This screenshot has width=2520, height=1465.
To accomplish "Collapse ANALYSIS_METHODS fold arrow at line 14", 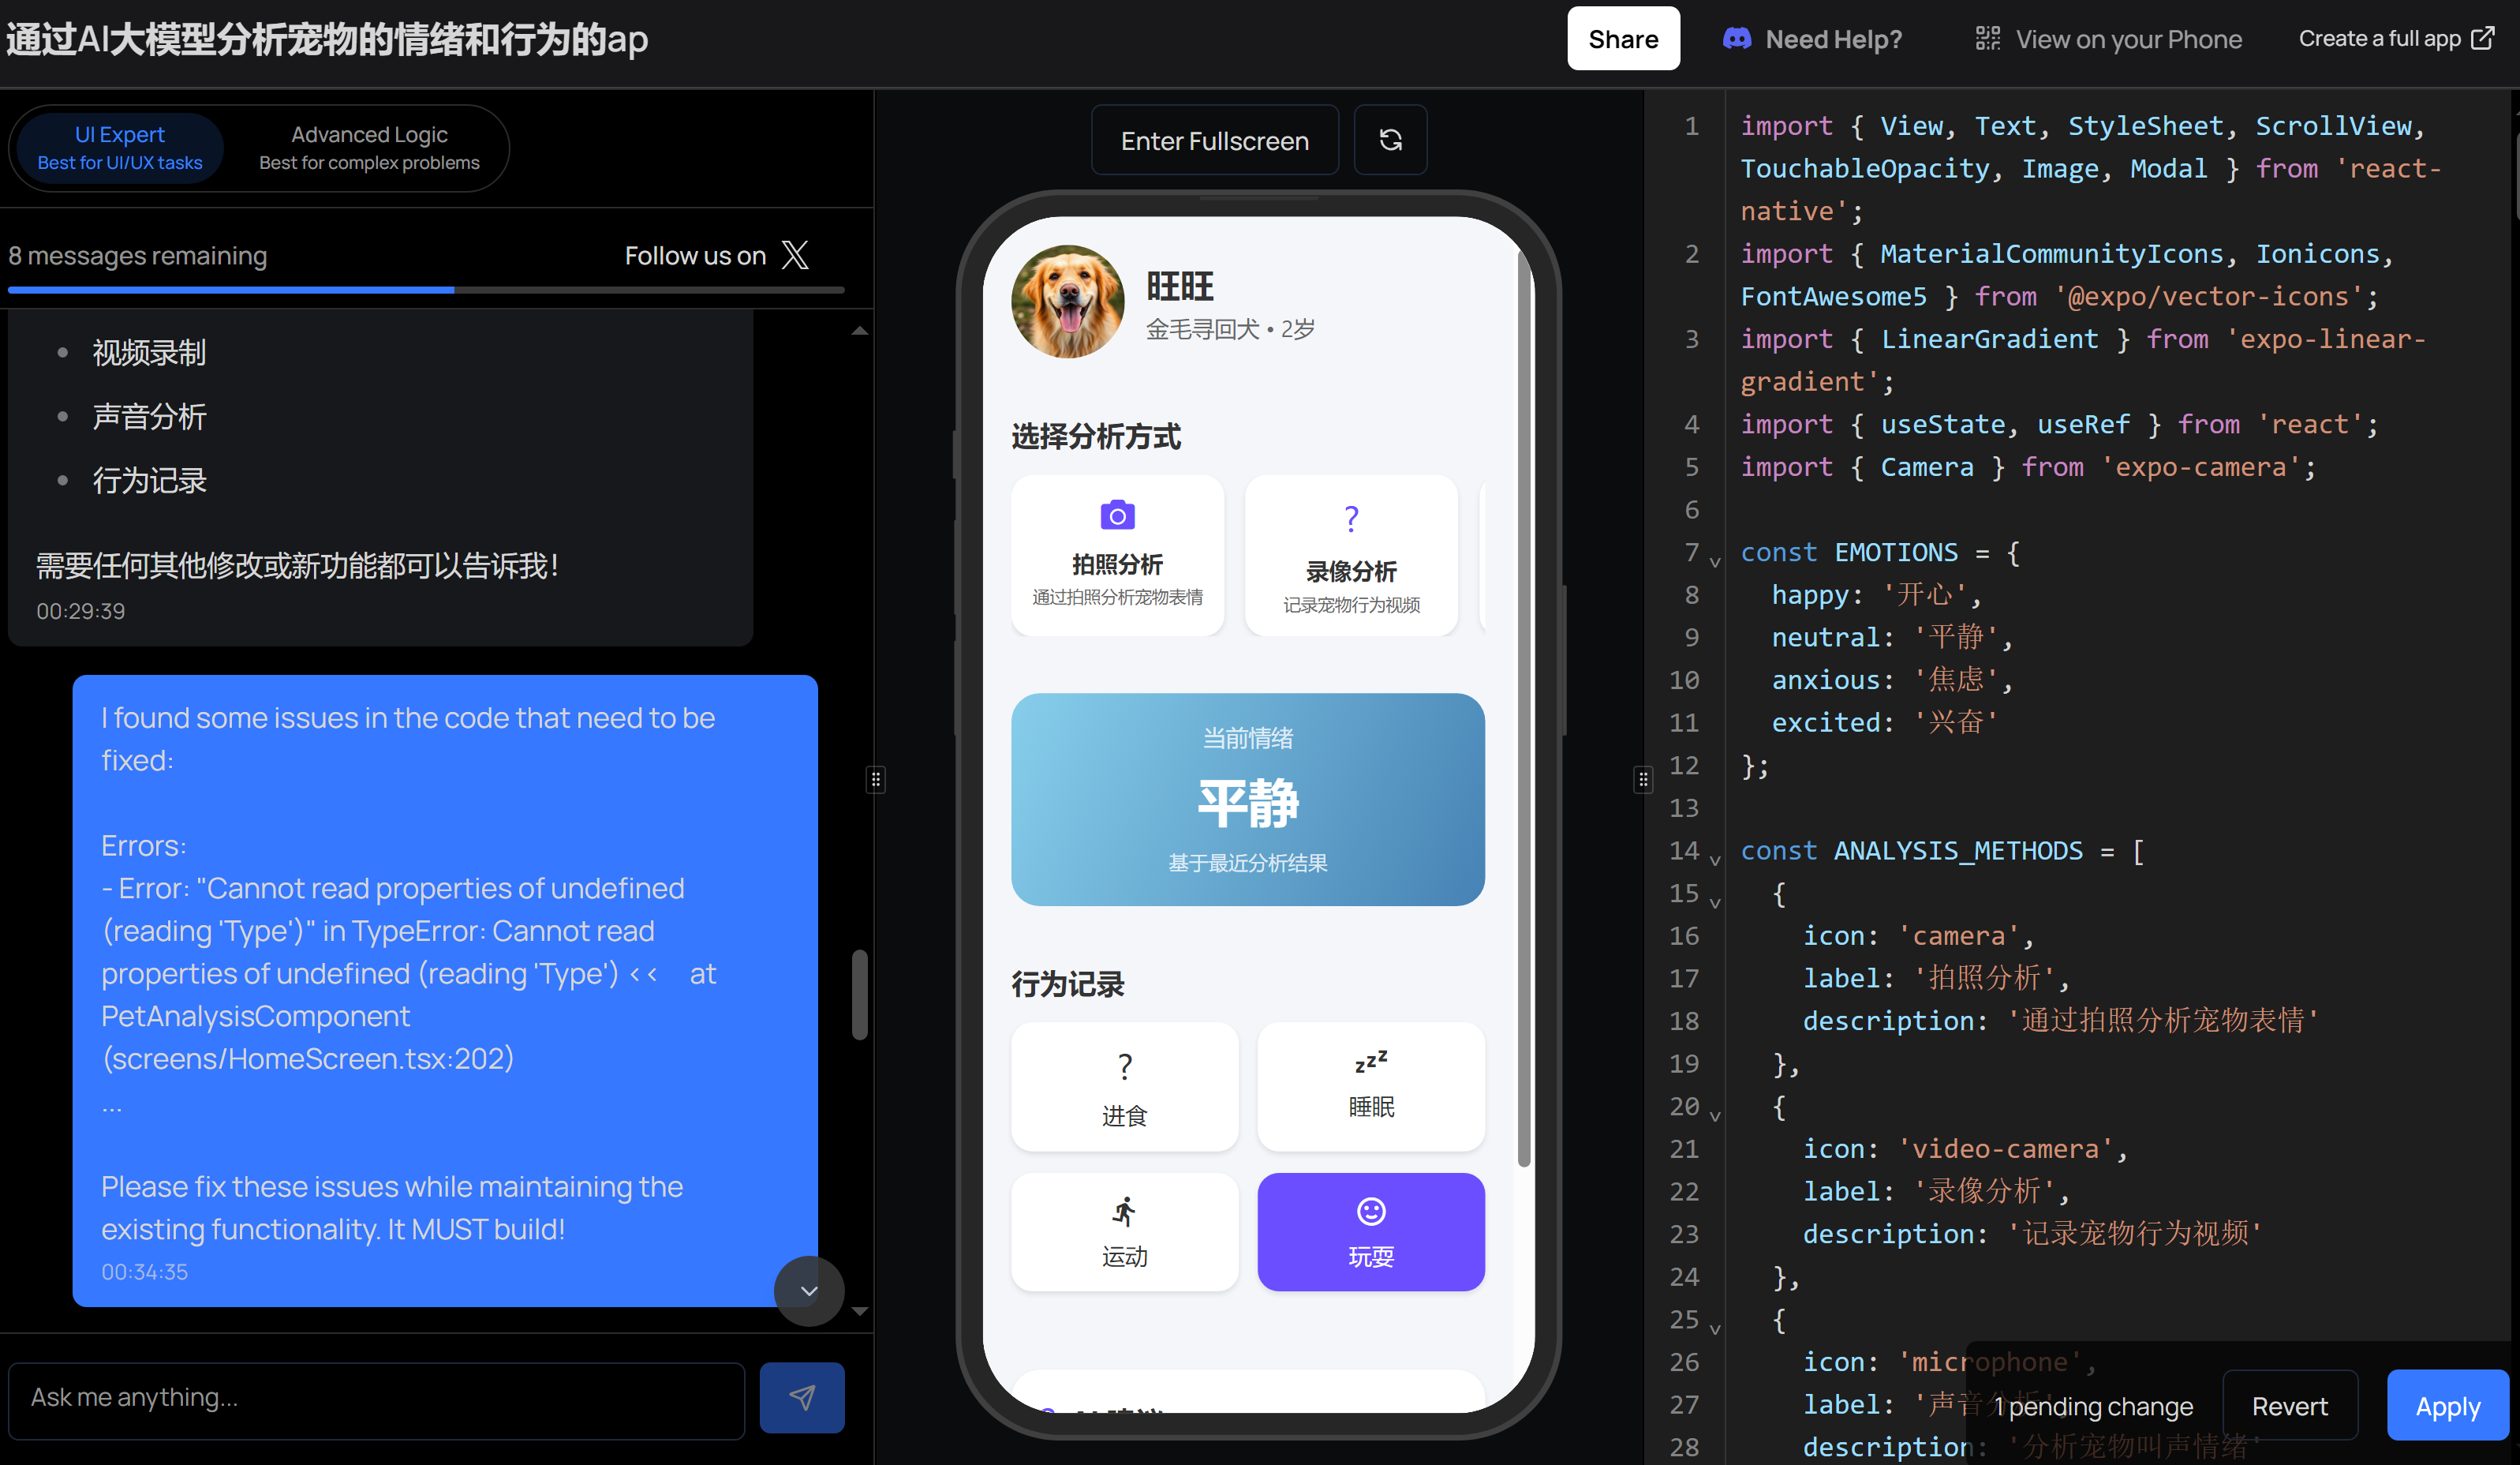I will 1715,860.
